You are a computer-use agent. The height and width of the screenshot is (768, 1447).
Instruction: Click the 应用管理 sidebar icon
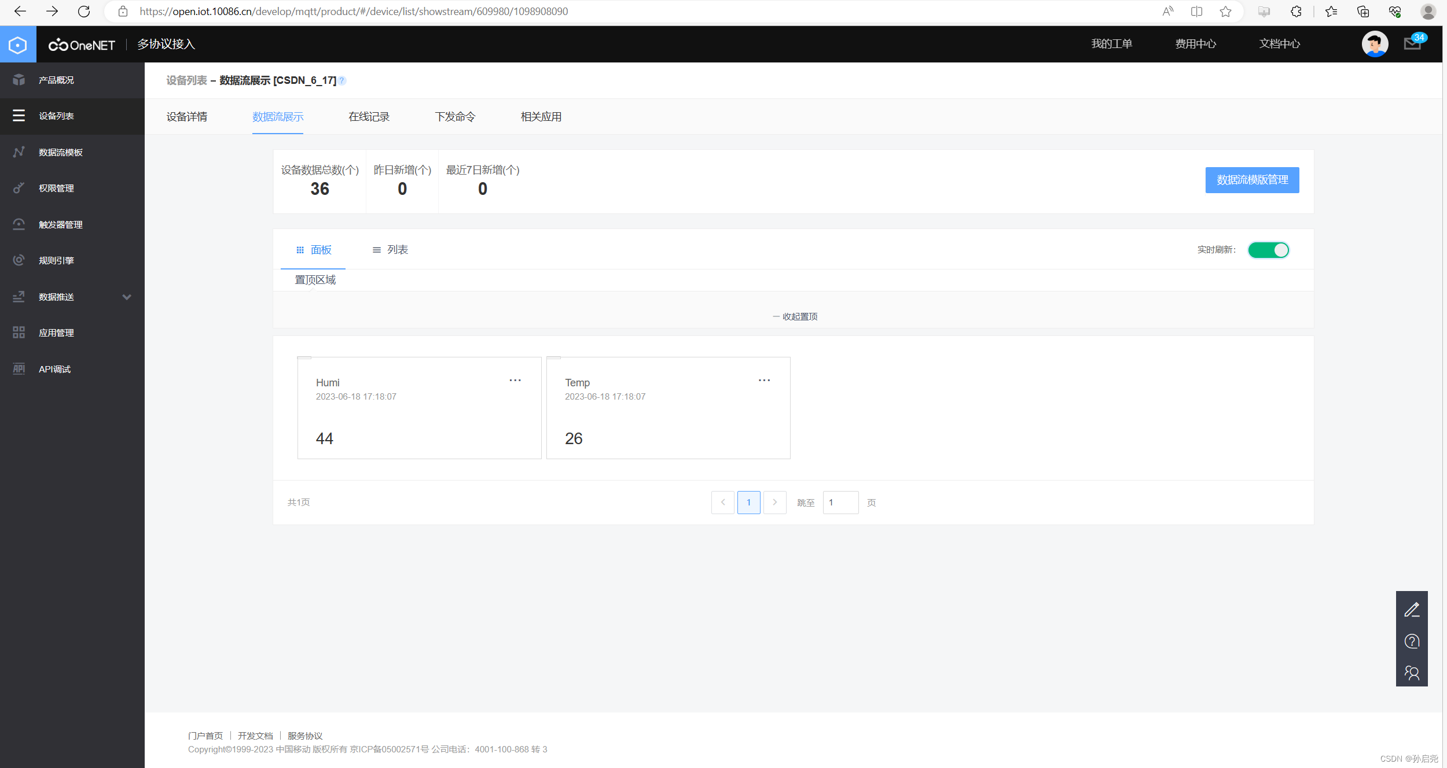tap(18, 332)
